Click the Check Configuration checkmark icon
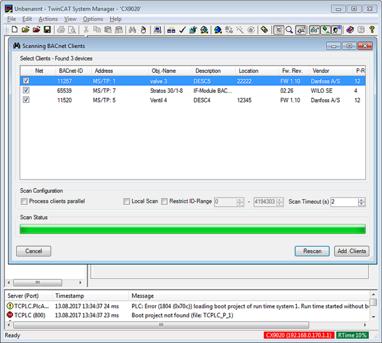 click(x=182, y=30)
